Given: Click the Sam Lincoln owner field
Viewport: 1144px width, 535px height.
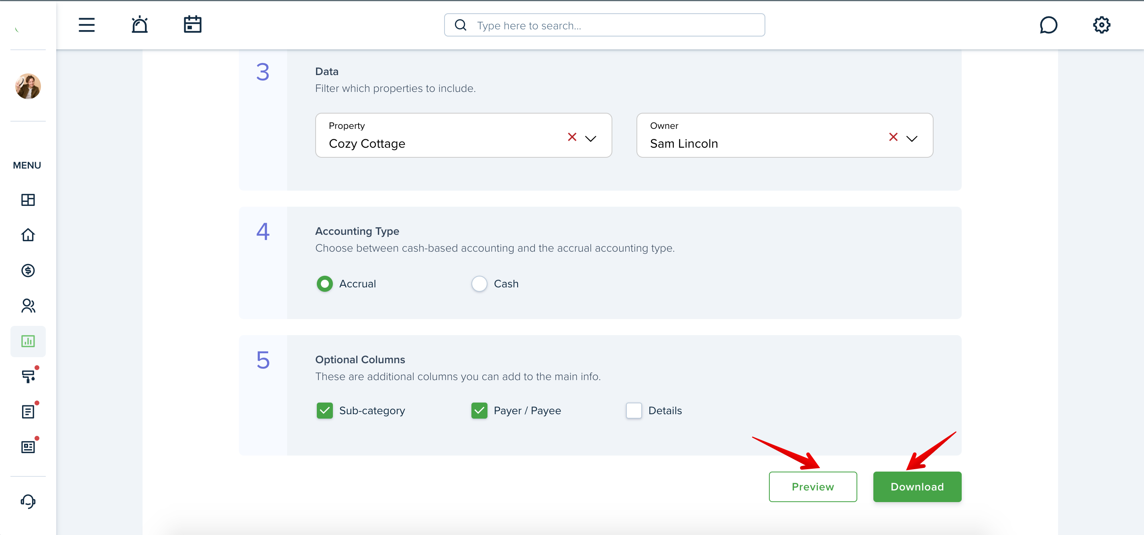Looking at the screenshot, I should tap(785, 135).
